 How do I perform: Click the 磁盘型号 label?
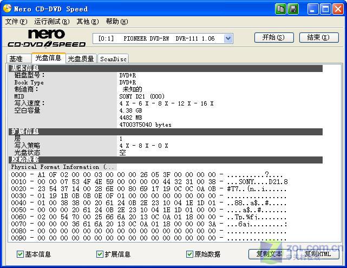click(29, 75)
